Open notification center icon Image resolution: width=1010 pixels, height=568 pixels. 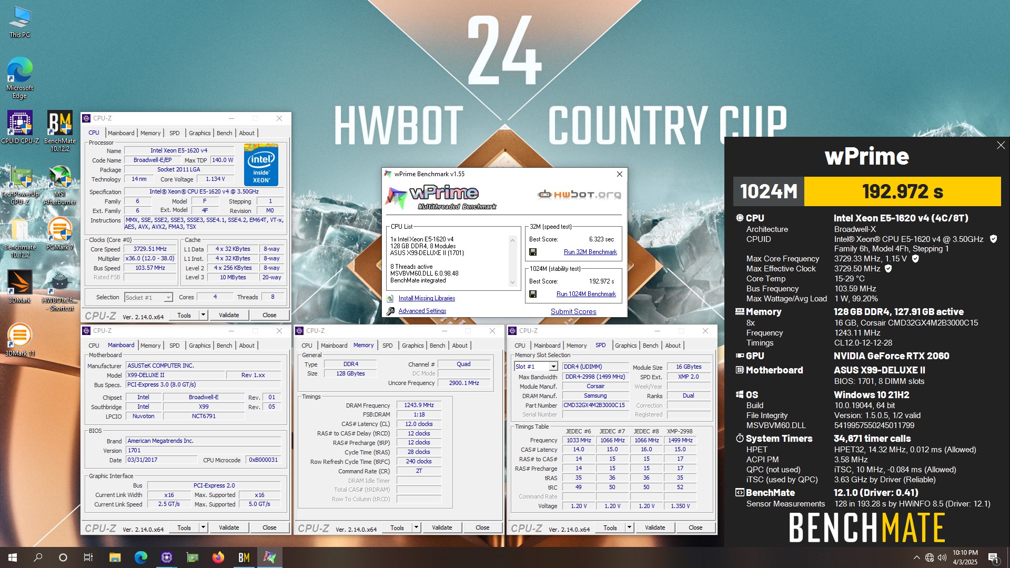pos(994,557)
